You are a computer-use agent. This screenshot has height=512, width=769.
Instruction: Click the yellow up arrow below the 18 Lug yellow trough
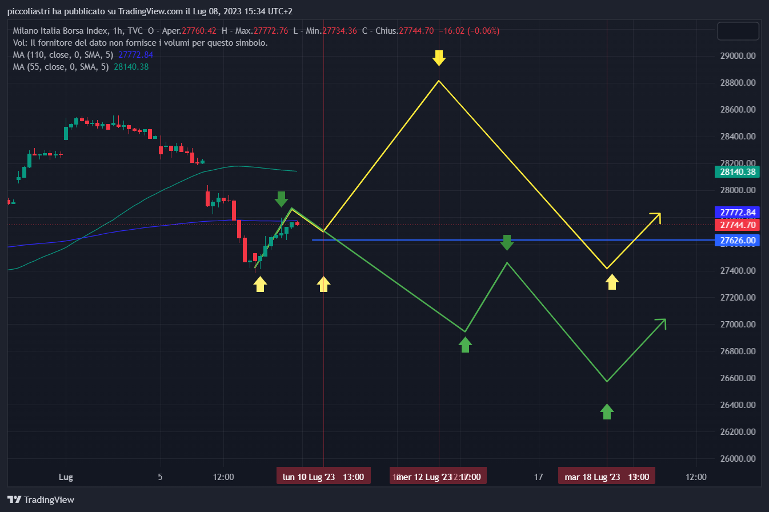pos(612,282)
